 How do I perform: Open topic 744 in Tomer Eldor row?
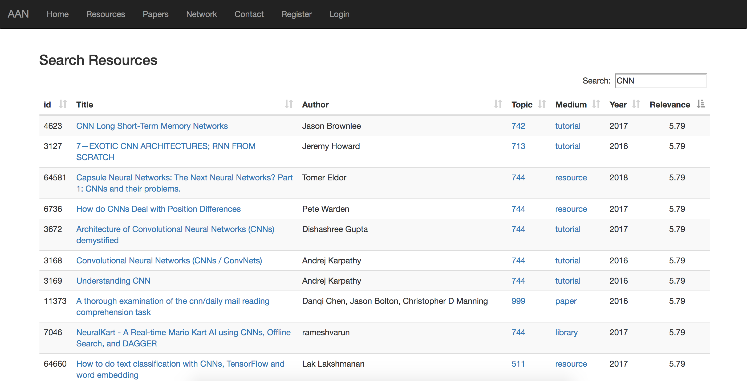[x=518, y=178]
